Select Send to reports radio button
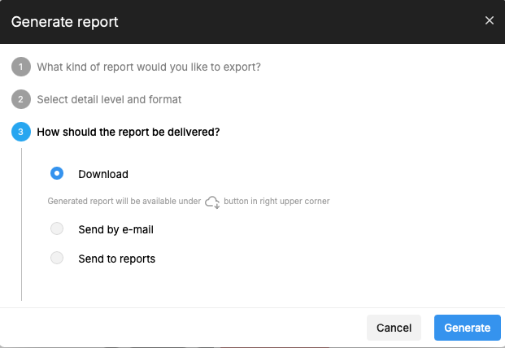The image size is (505, 348). pyautogui.click(x=57, y=258)
